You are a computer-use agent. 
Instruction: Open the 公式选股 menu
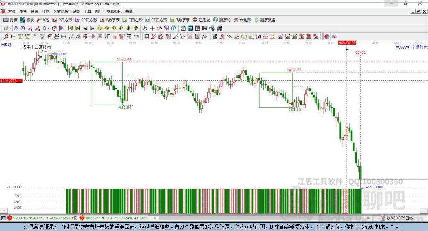[62, 12]
